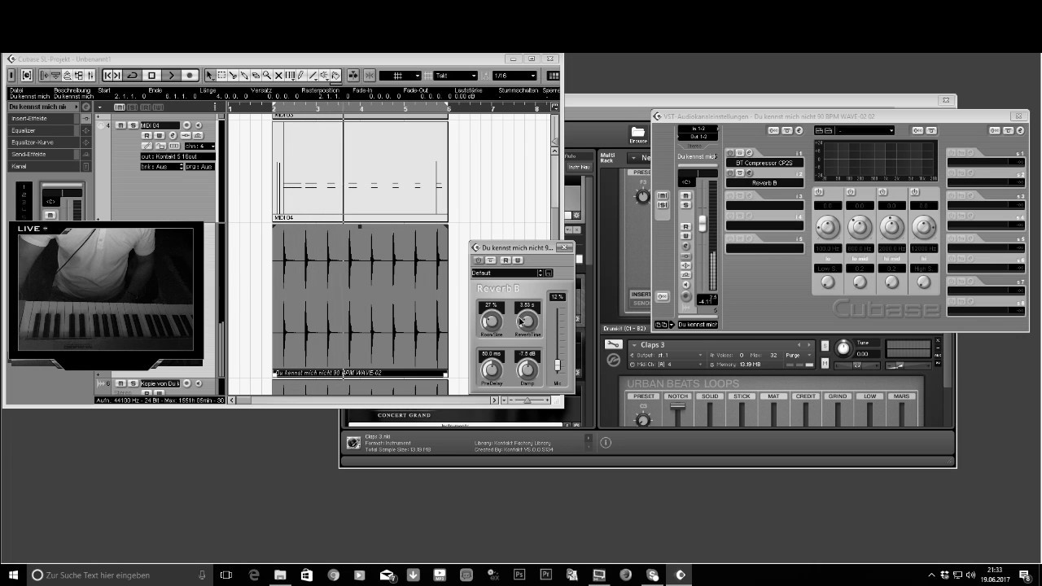Toggle the hi EQ band power button
Viewport: 1042px width, 586px height.
tap(915, 192)
